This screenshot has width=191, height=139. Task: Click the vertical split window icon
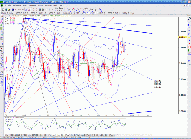42,9
